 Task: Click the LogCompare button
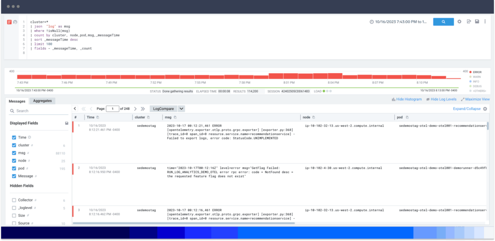pos(163,109)
